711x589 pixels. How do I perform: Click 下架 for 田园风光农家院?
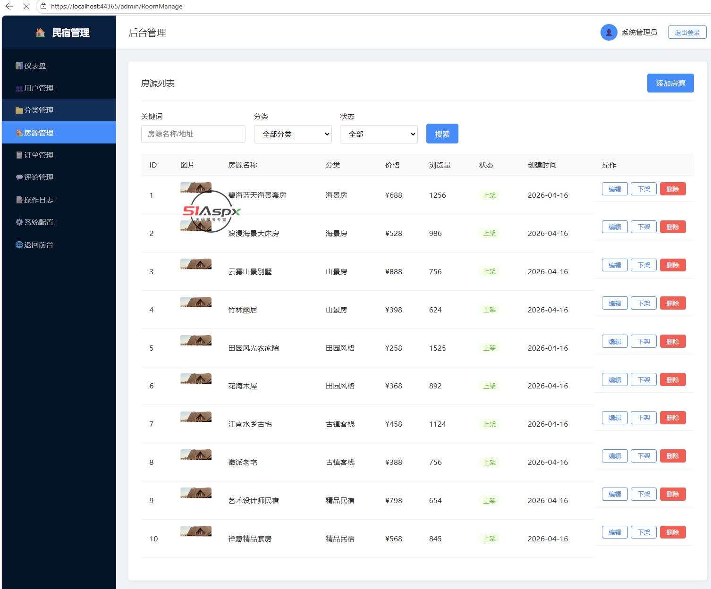point(644,342)
